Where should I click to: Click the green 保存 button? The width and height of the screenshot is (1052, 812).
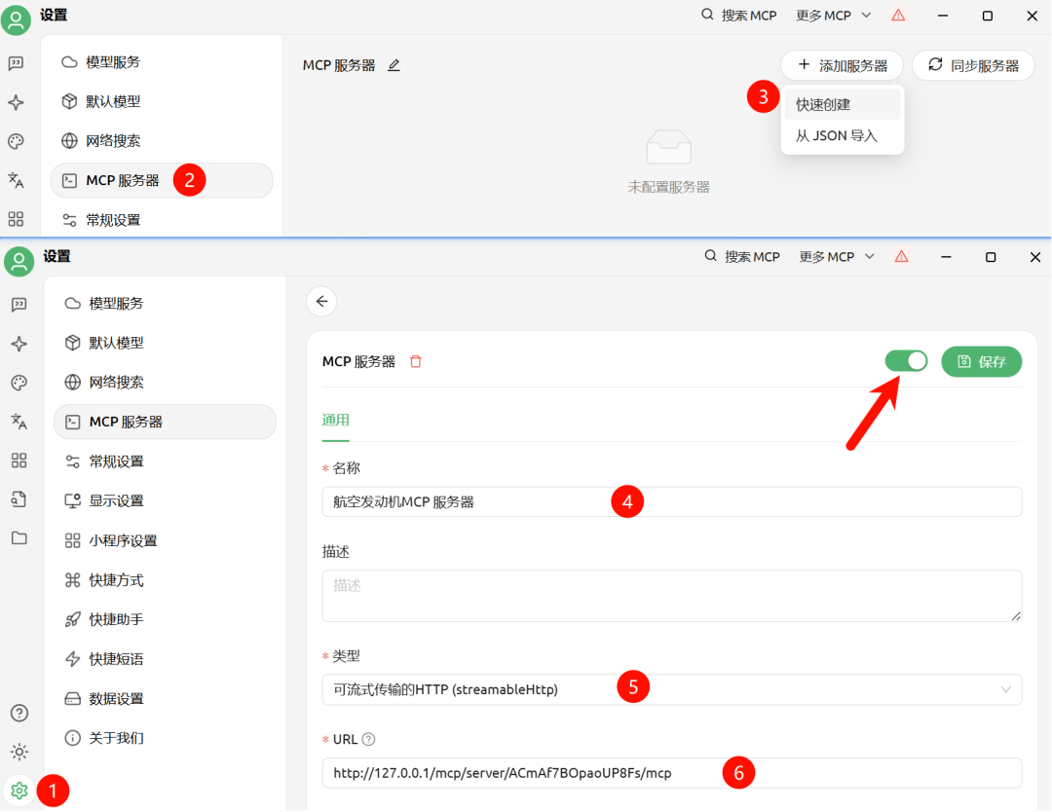[982, 361]
